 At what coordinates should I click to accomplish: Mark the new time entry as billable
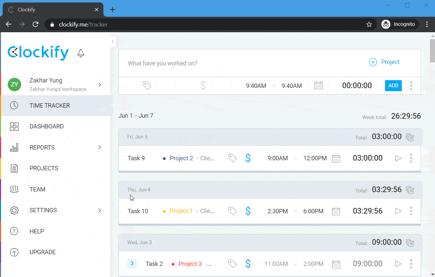click(x=203, y=86)
